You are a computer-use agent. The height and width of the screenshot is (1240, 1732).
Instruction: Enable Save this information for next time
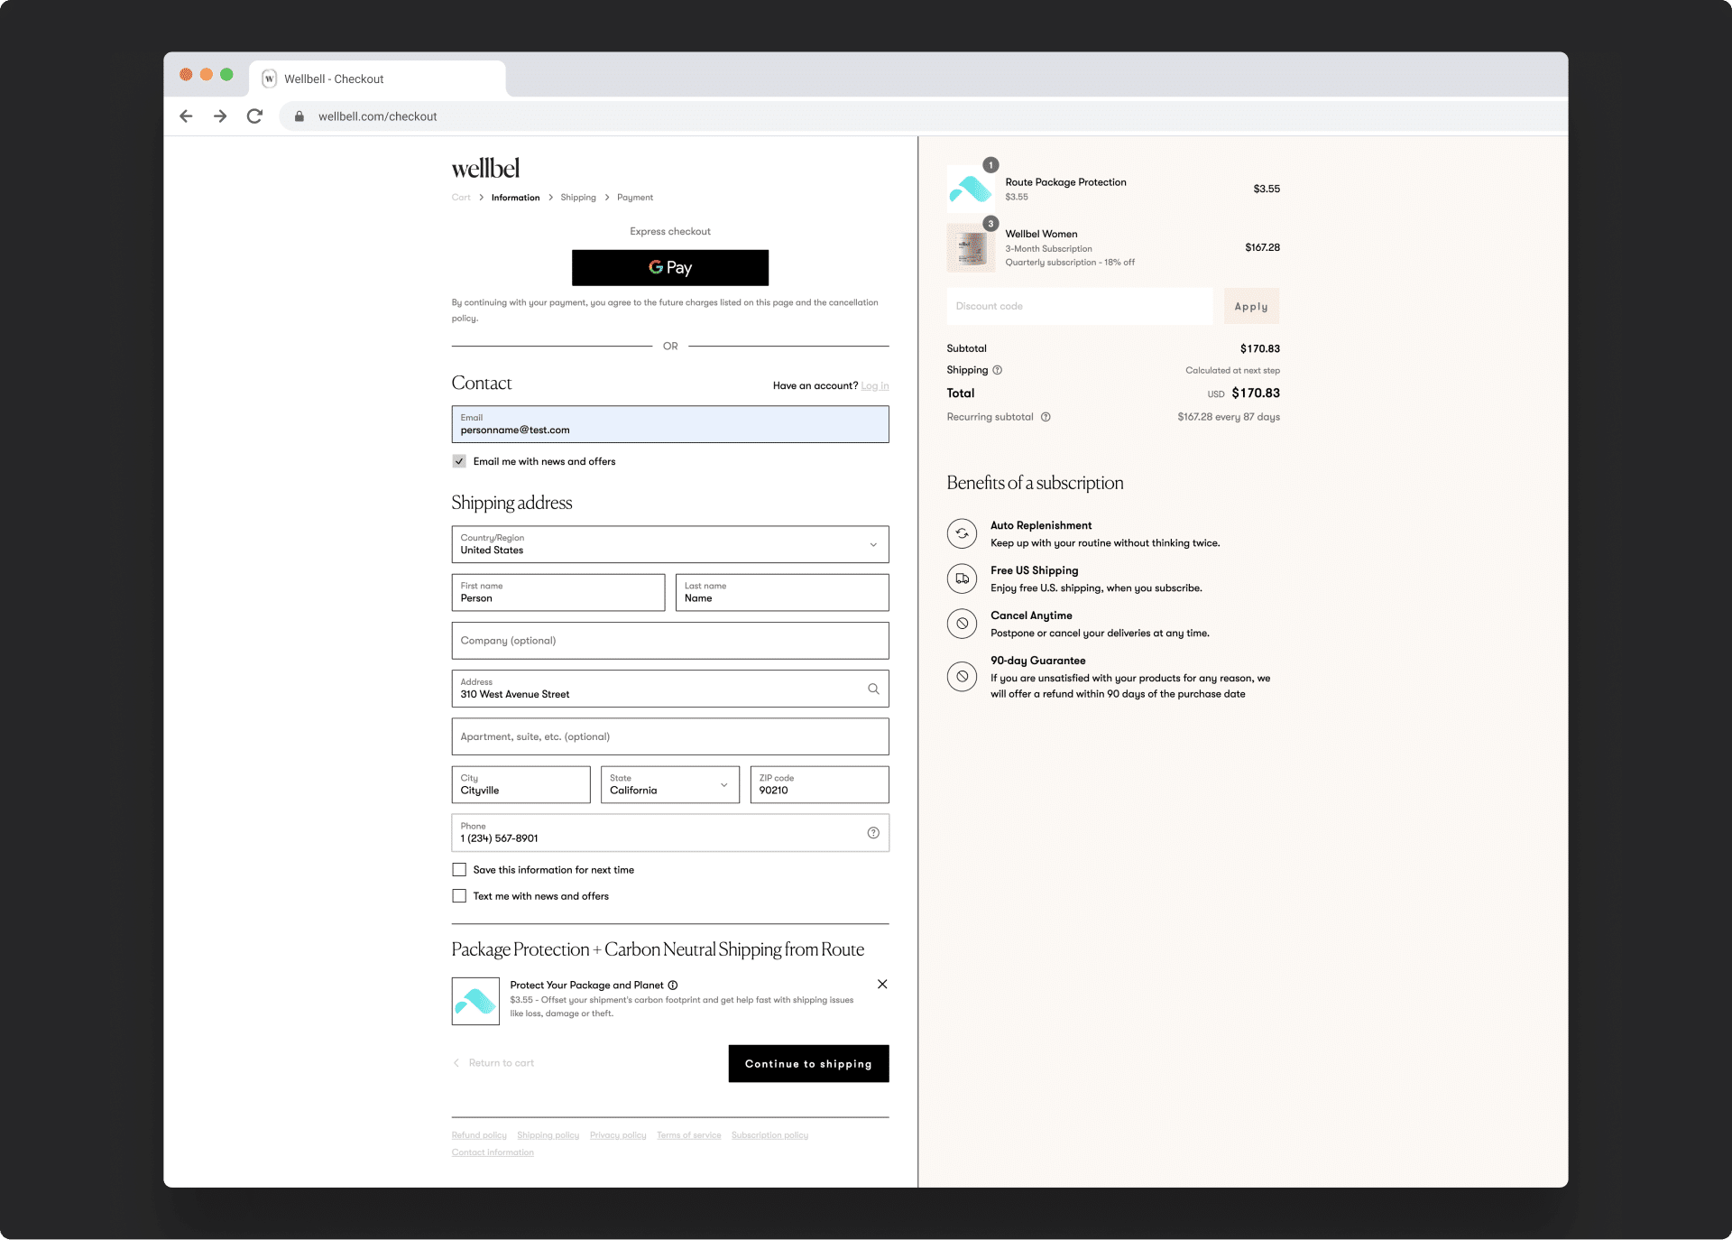(x=459, y=870)
